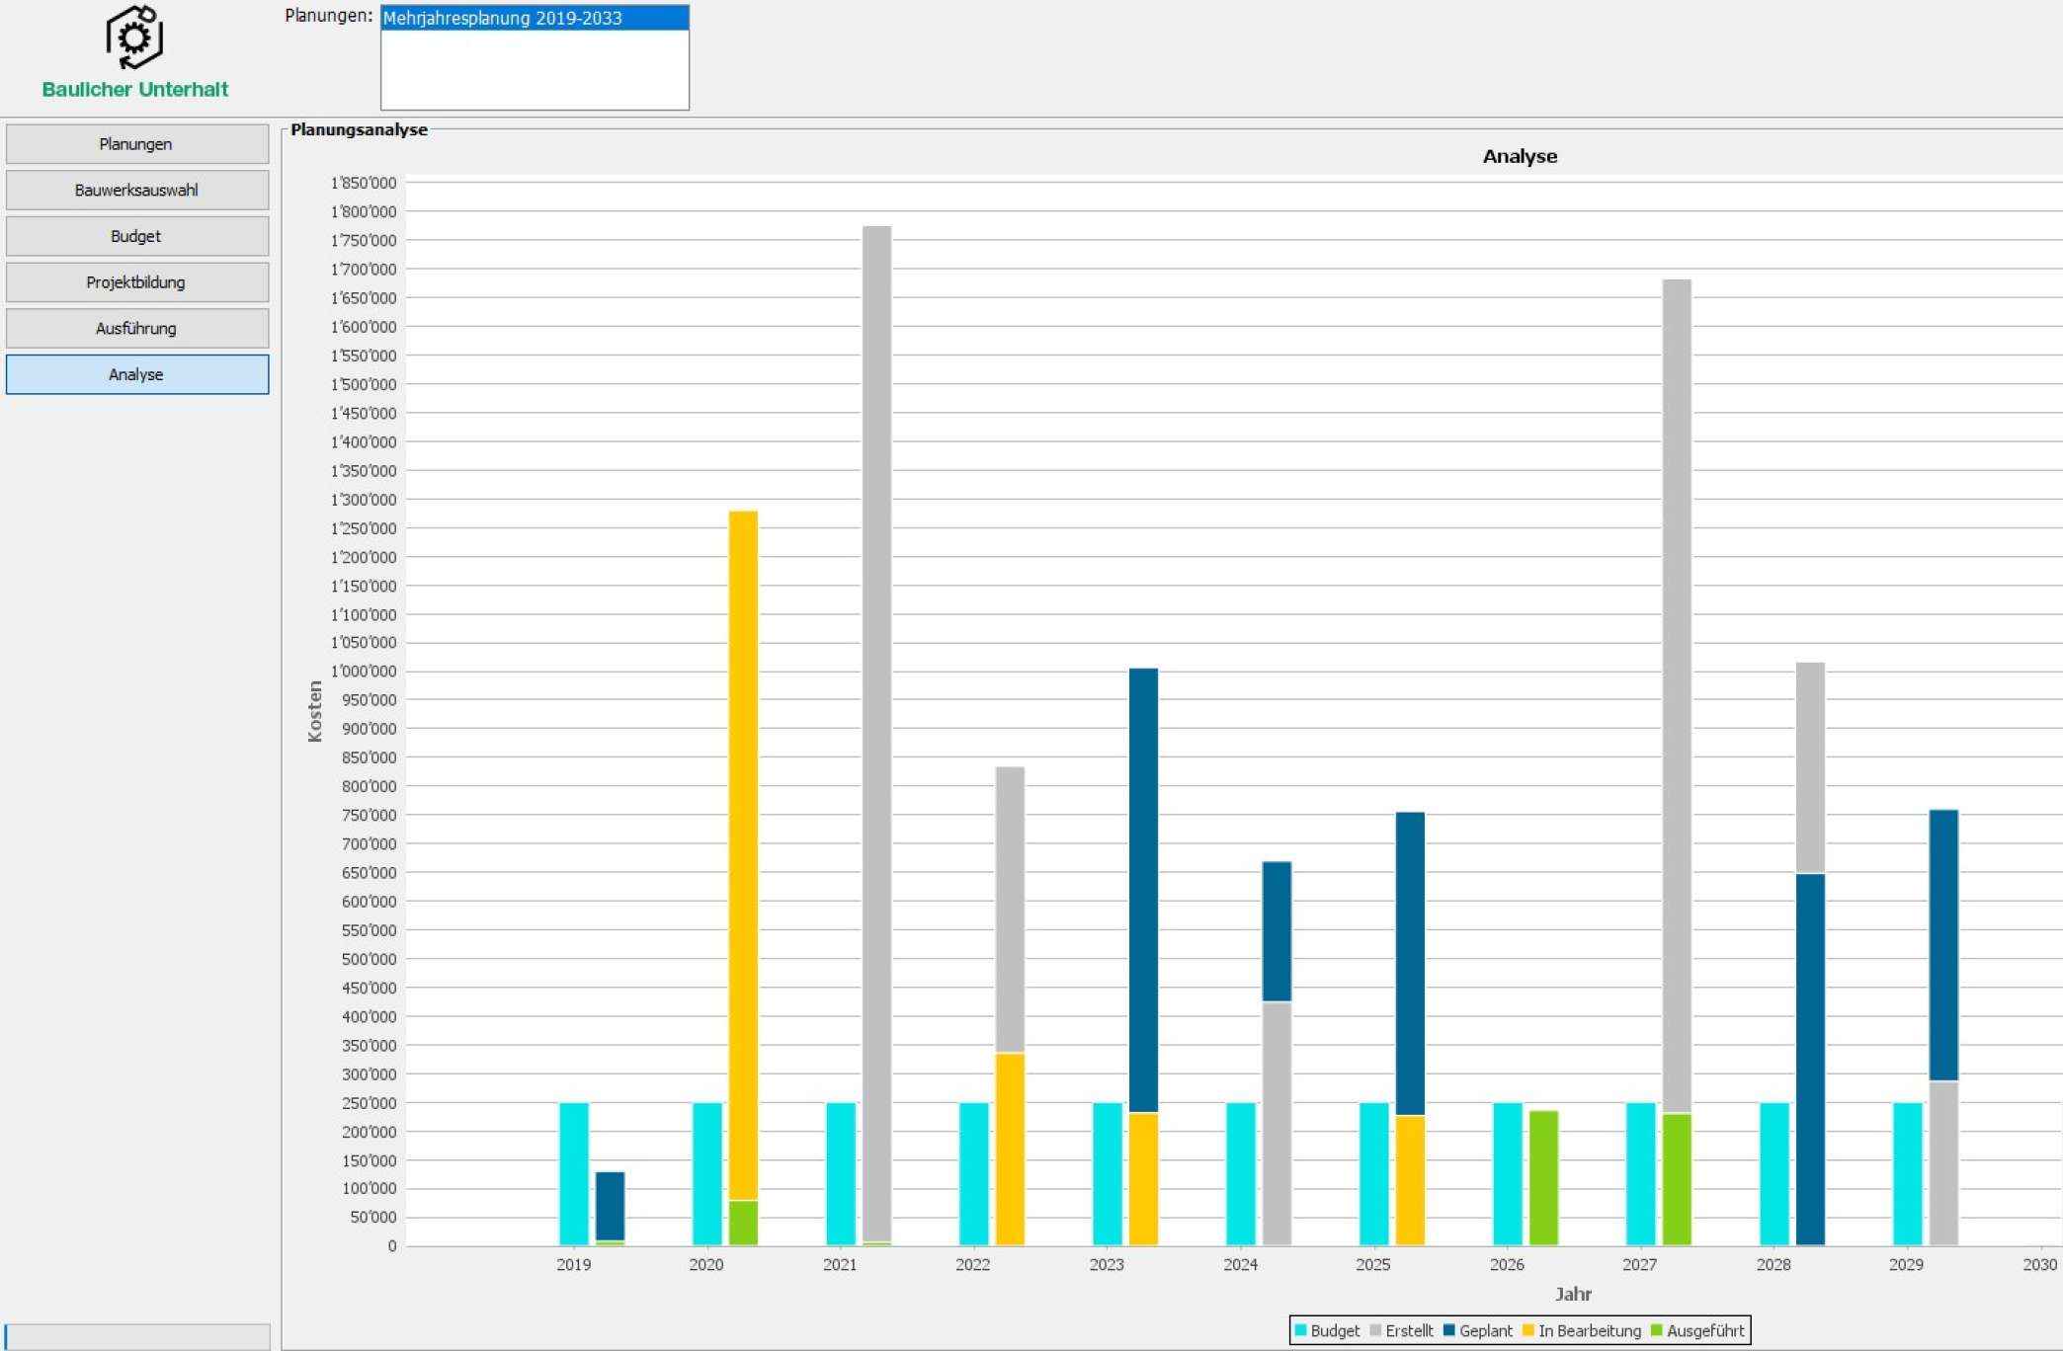Screen dimensions: 2063x1351
Task: Click the Analyse chart title
Action: coord(1520,156)
